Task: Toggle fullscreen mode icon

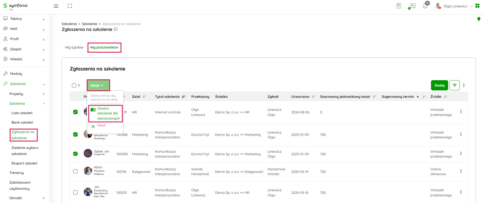Action: (70, 6)
